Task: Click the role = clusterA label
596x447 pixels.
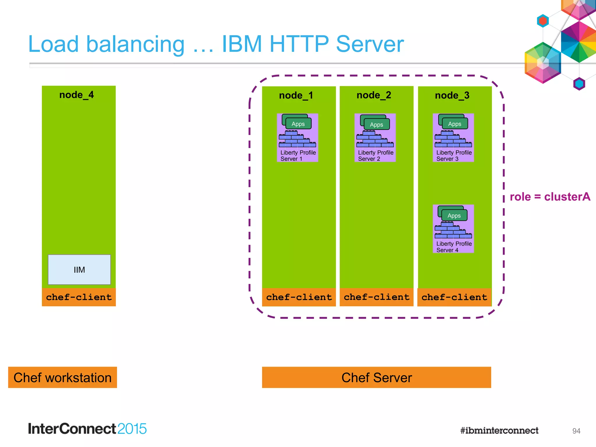Action: (550, 197)
